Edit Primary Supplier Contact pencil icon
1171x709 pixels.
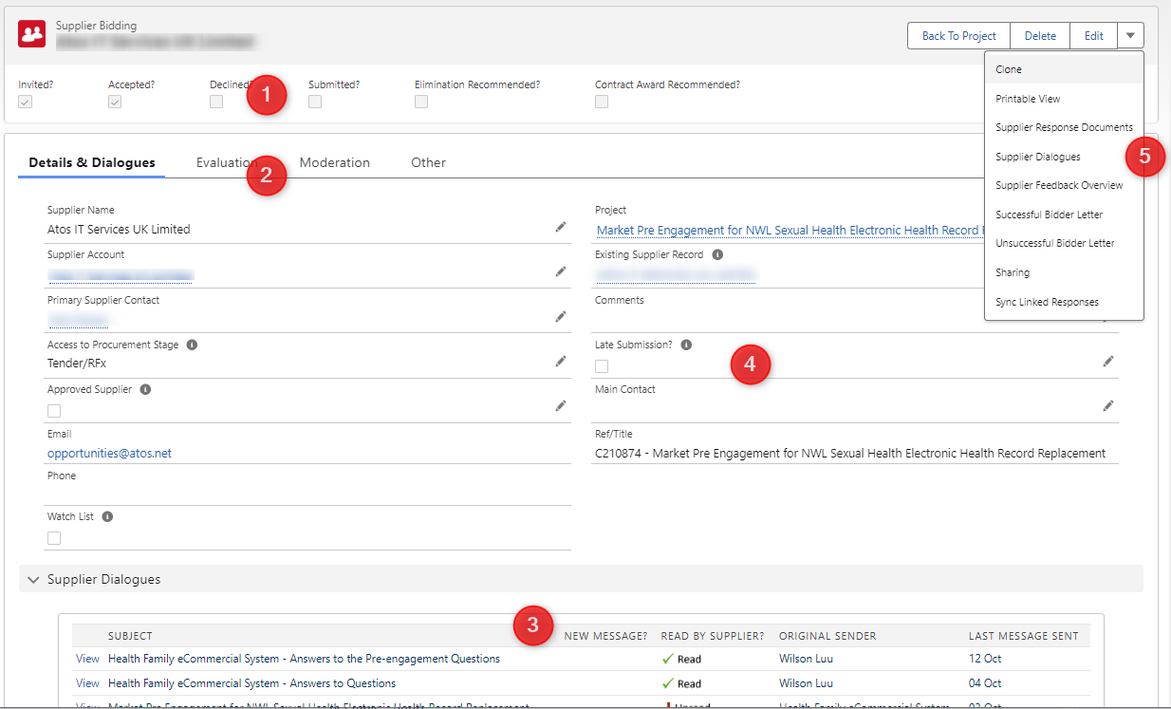(561, 316)
